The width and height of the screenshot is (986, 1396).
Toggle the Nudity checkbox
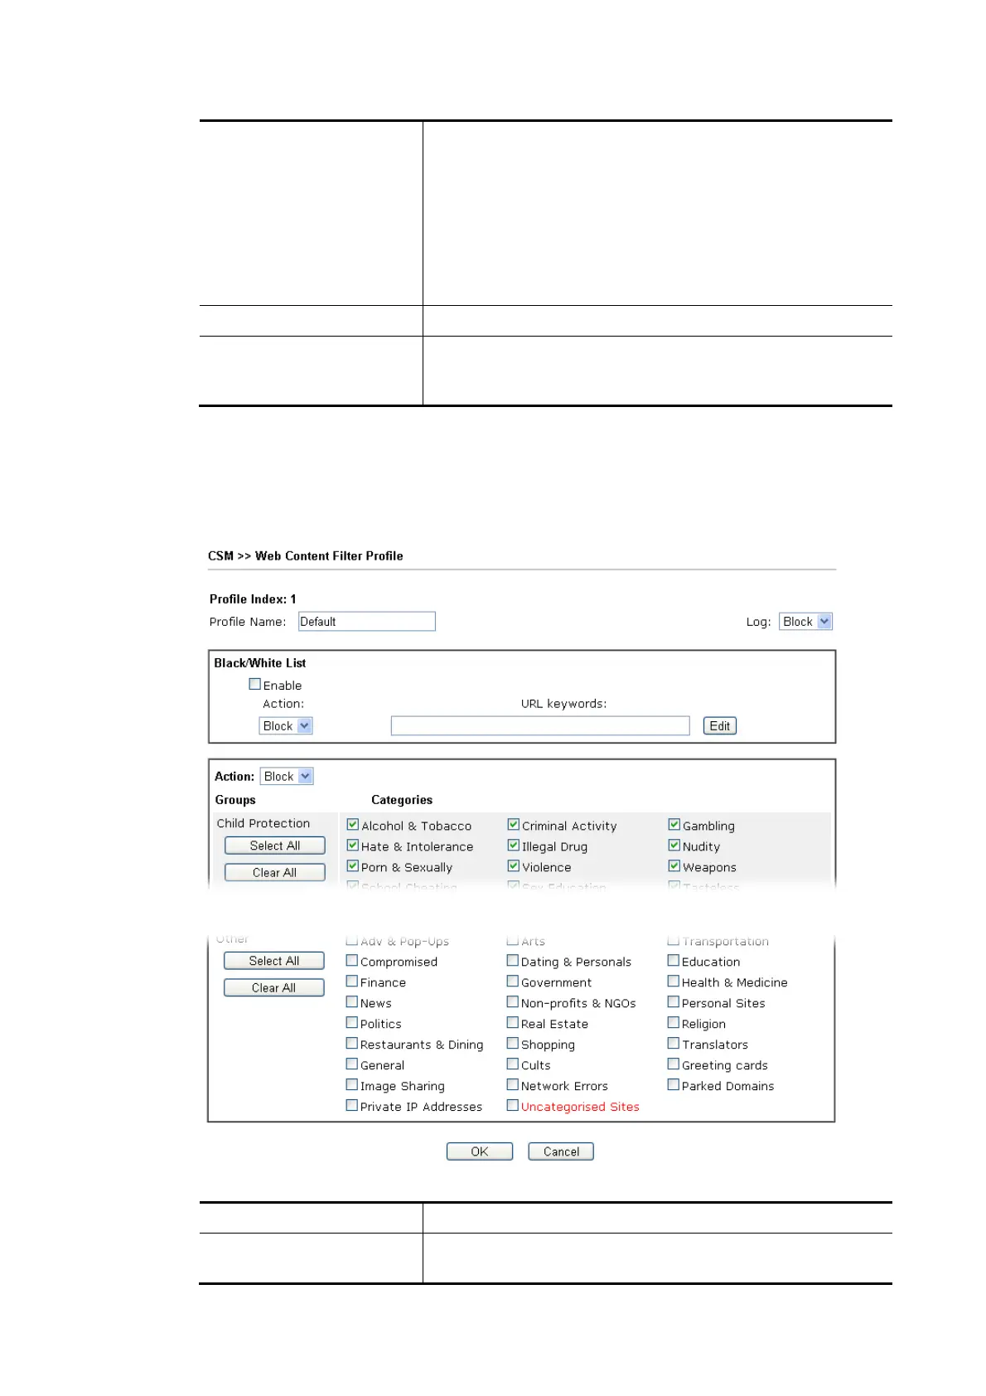[x=674, y=846]
